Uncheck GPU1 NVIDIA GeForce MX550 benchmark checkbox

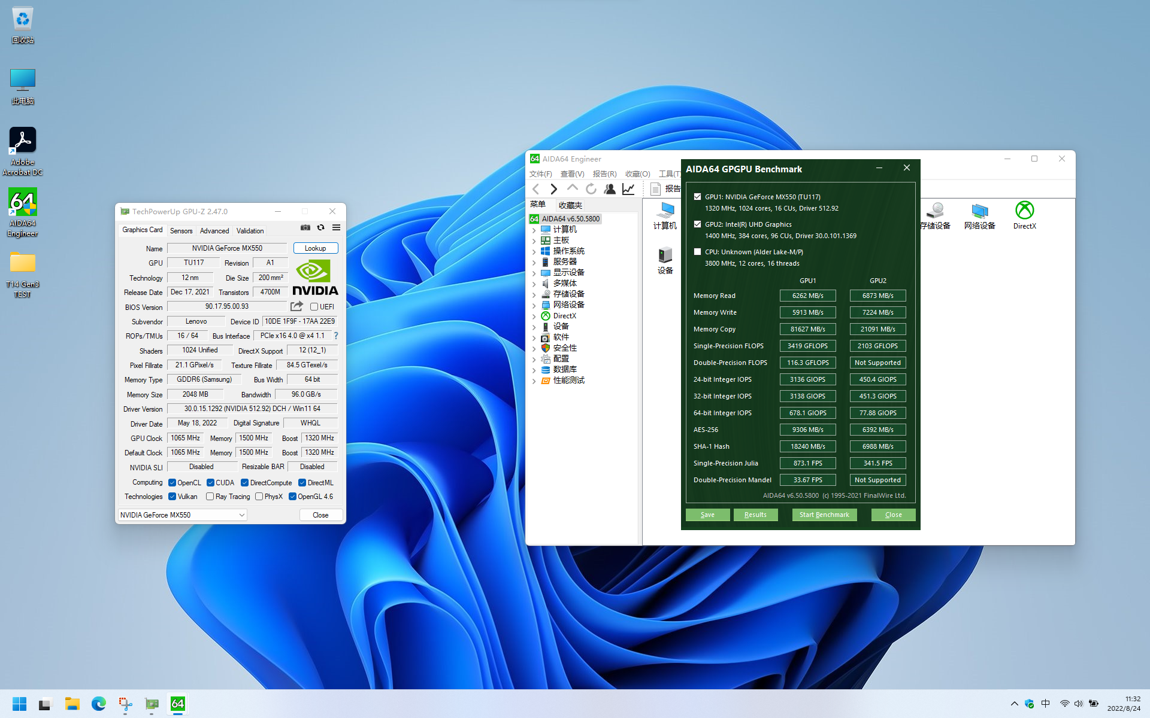tap(697, 196)
